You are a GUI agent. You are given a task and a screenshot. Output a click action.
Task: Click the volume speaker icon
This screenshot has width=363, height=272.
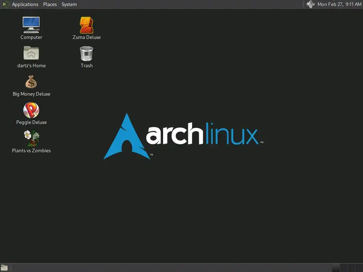[310, 4]
